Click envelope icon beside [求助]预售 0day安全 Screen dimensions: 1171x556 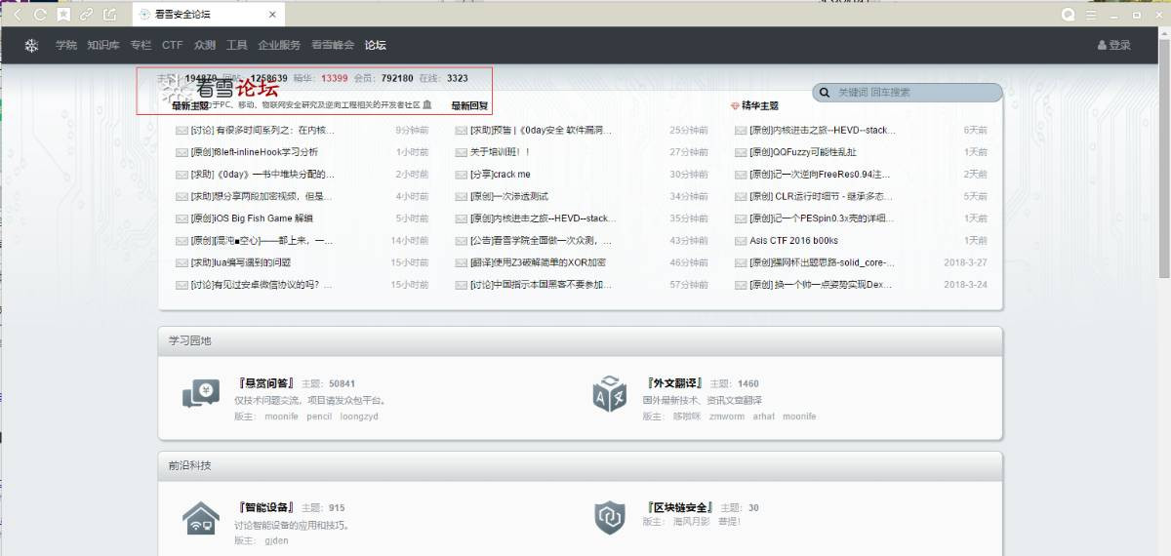pos(462,130)
